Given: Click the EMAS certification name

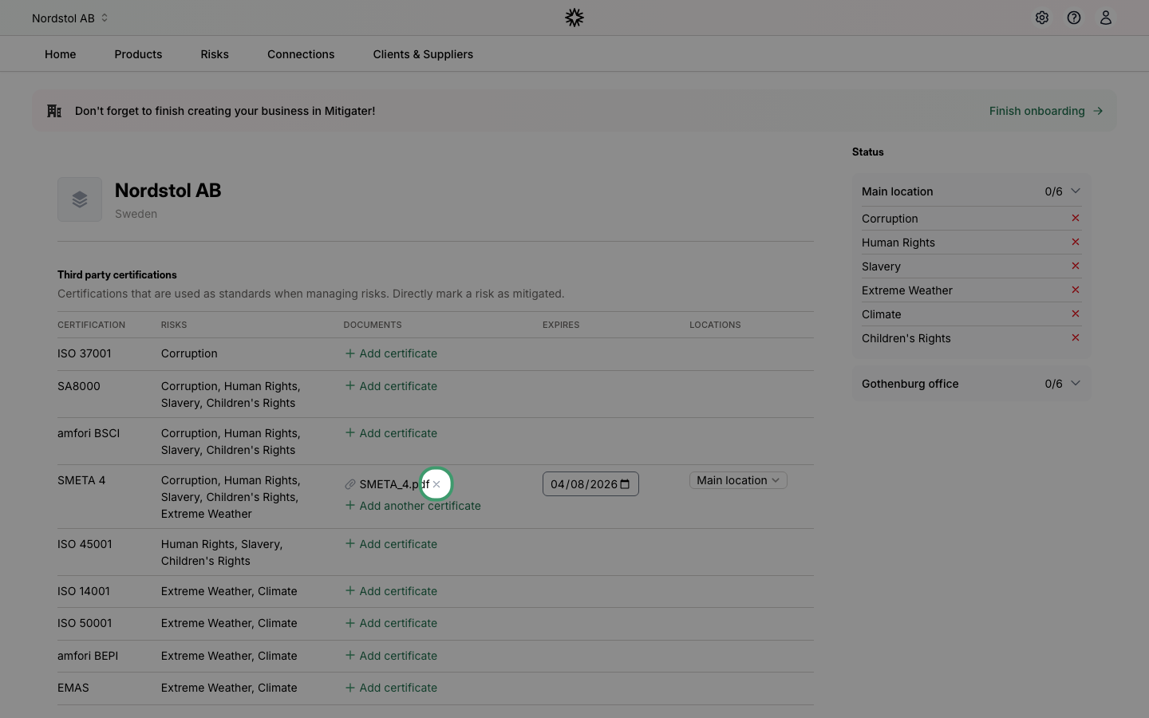Looking at the screenshot, I should coord(73,688).
